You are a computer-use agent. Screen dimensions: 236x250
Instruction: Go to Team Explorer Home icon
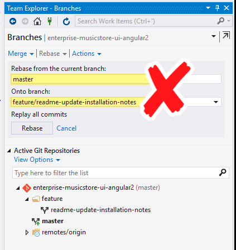click(37, 21)
